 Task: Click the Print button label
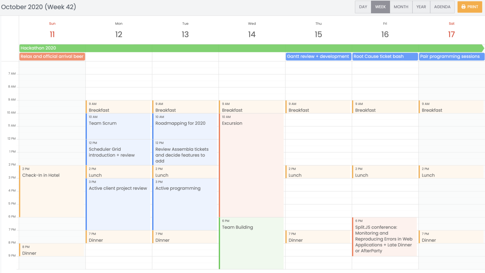[473, 7]
